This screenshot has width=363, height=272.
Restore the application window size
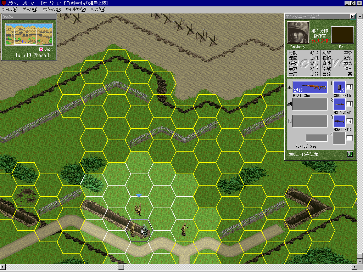(352, 3)
